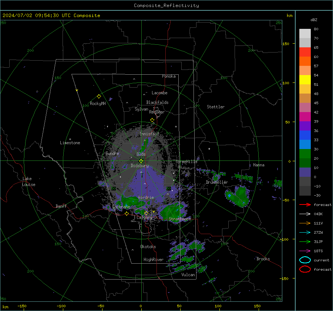Click the Innisfail label
The height and width of the screenshot is (311, 333).
[x=149, y=134]
